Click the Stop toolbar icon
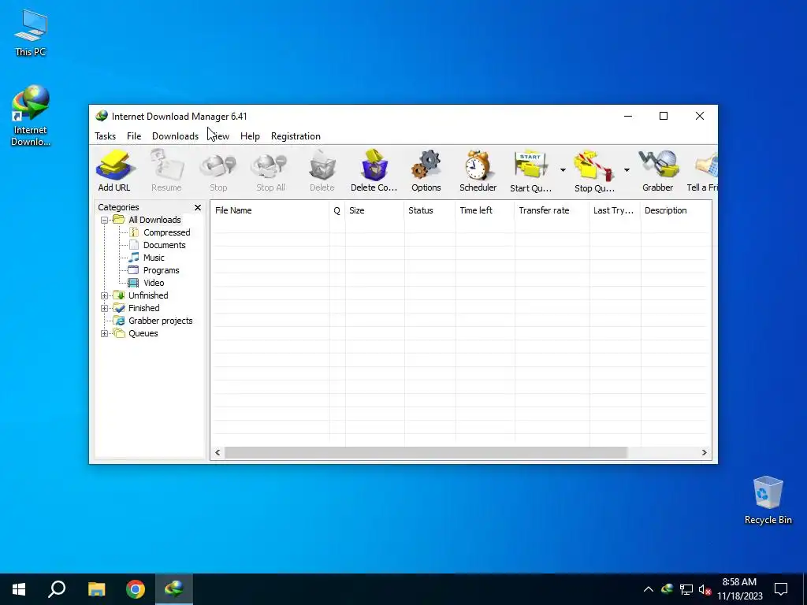 pos(218,165)
